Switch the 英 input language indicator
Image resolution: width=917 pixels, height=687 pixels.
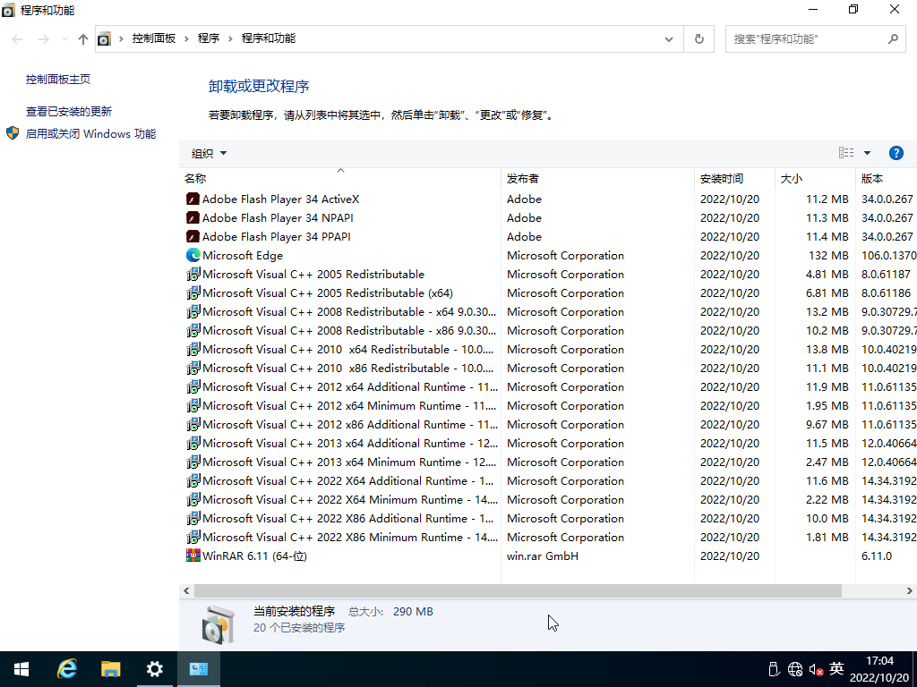(836, 669)
